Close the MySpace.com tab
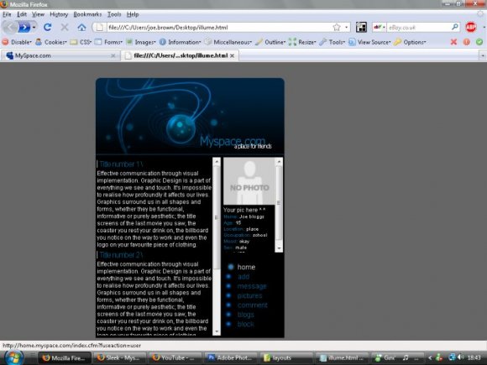 click(x=113, y=55)
